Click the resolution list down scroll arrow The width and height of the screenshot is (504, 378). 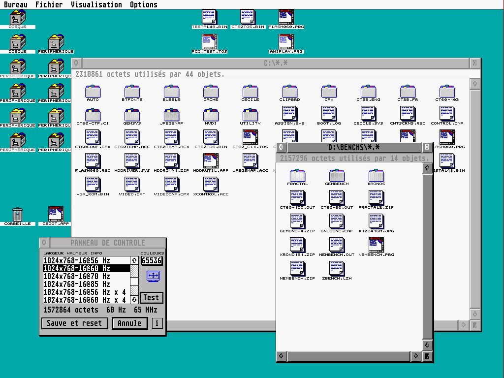point(134,300)
